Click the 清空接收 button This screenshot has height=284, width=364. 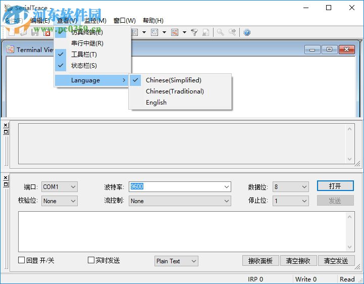[x=298, y=261]
